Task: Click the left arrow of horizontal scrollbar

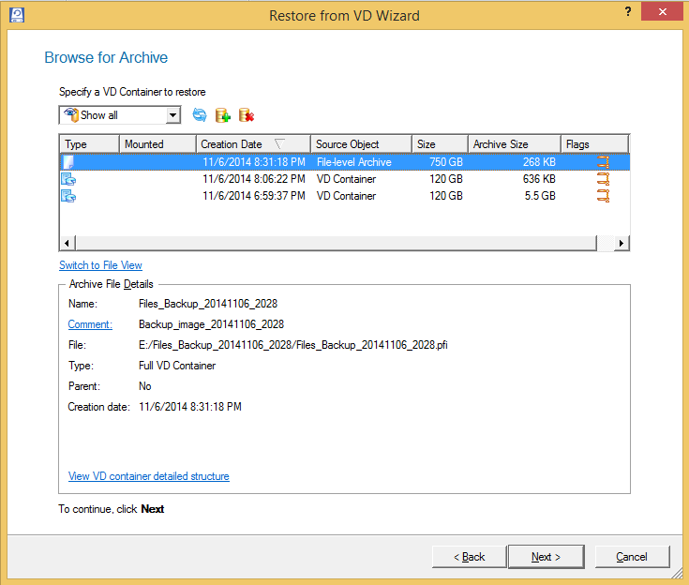Action: click(x=67, y=243)
